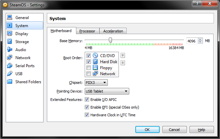Click the Network icon in boot order

95,74
